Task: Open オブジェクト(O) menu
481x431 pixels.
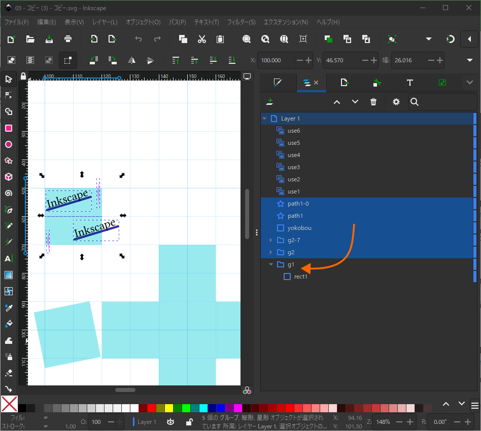Action: point(143,22)
